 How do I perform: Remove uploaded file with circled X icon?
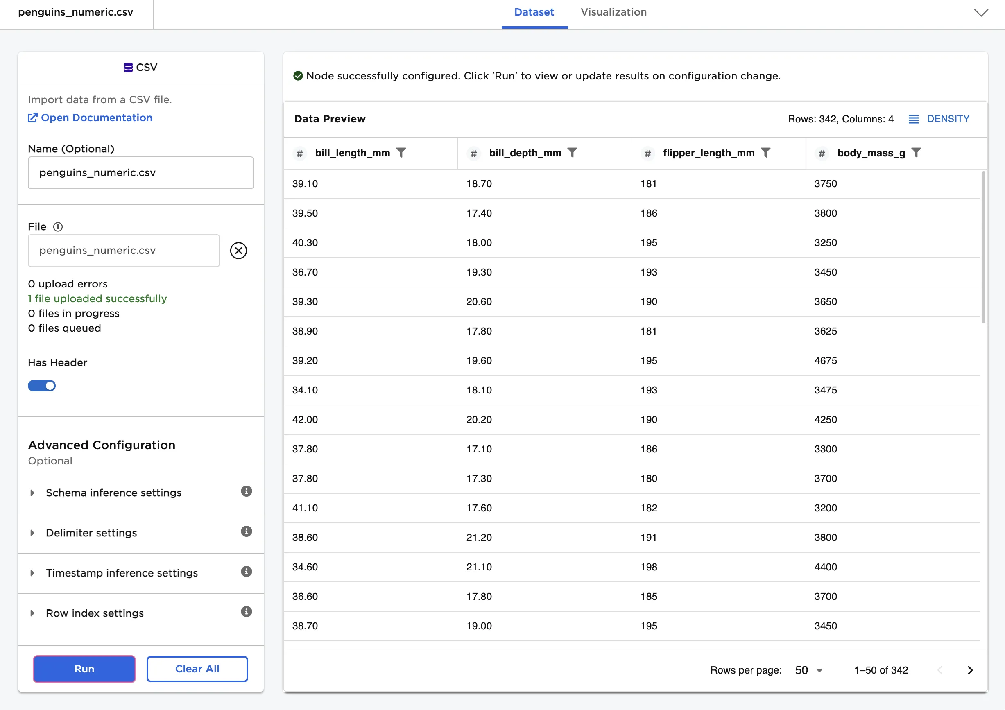coord(239,250)
